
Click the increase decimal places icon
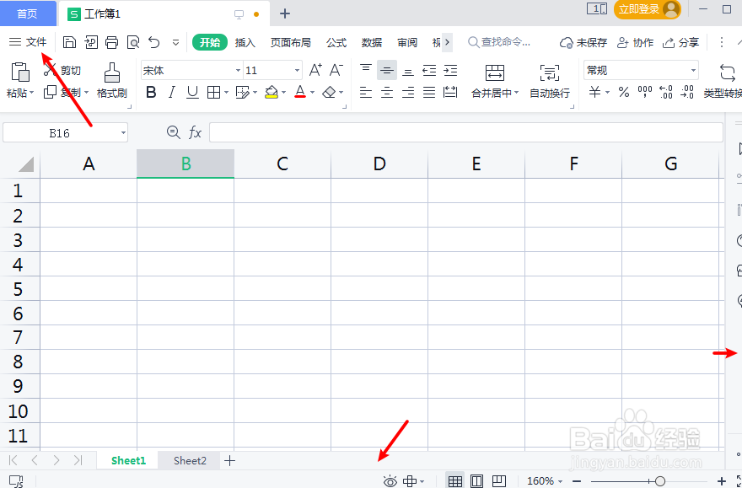tap(666, 92)
